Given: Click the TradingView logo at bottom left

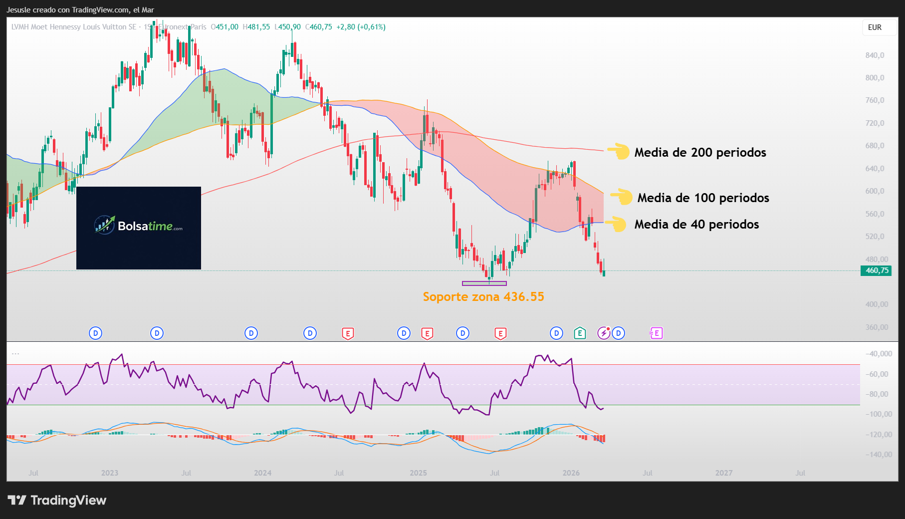Looking at the screenshot, I should point(57,500).
